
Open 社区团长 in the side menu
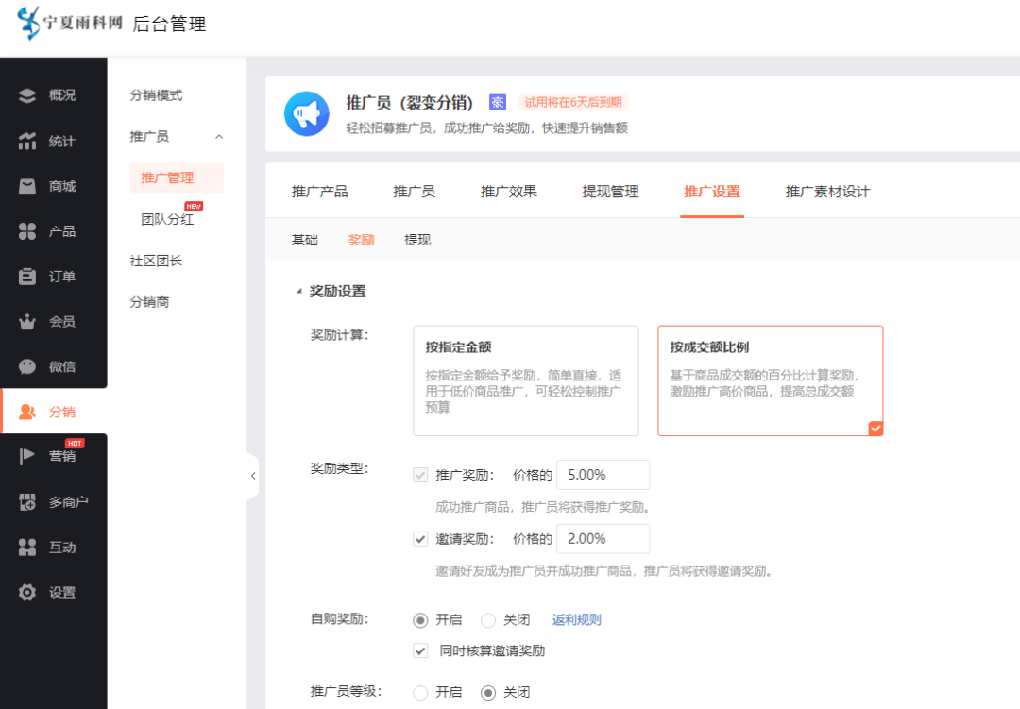pos(156,261)
